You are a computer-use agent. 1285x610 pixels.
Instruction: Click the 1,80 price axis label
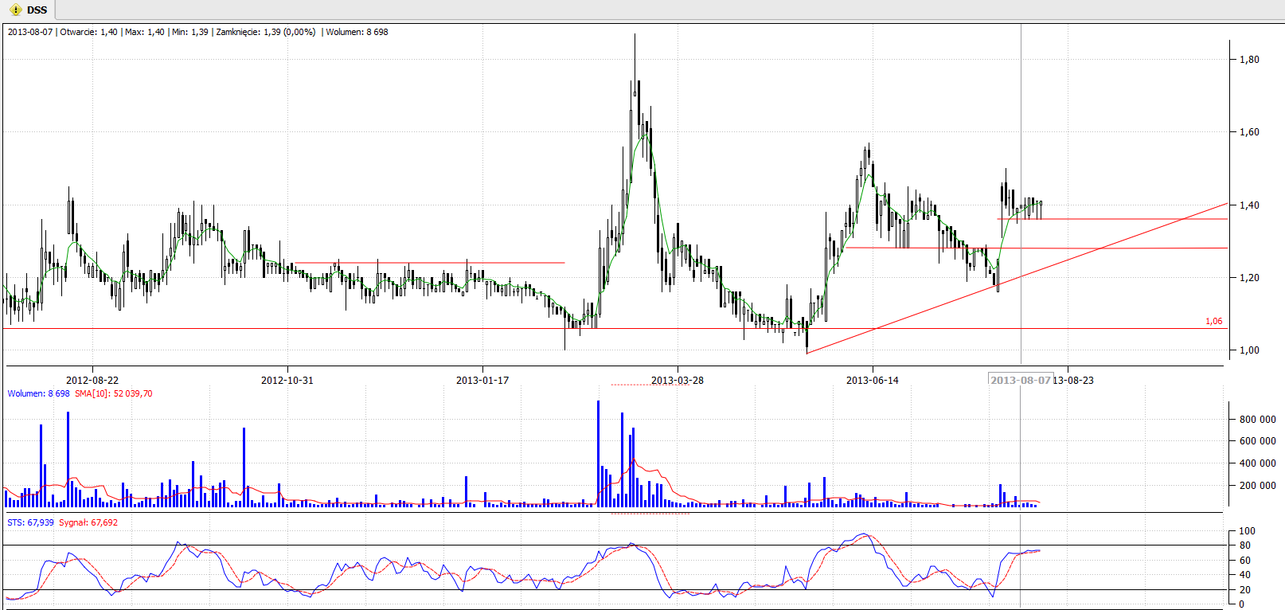1249,60
